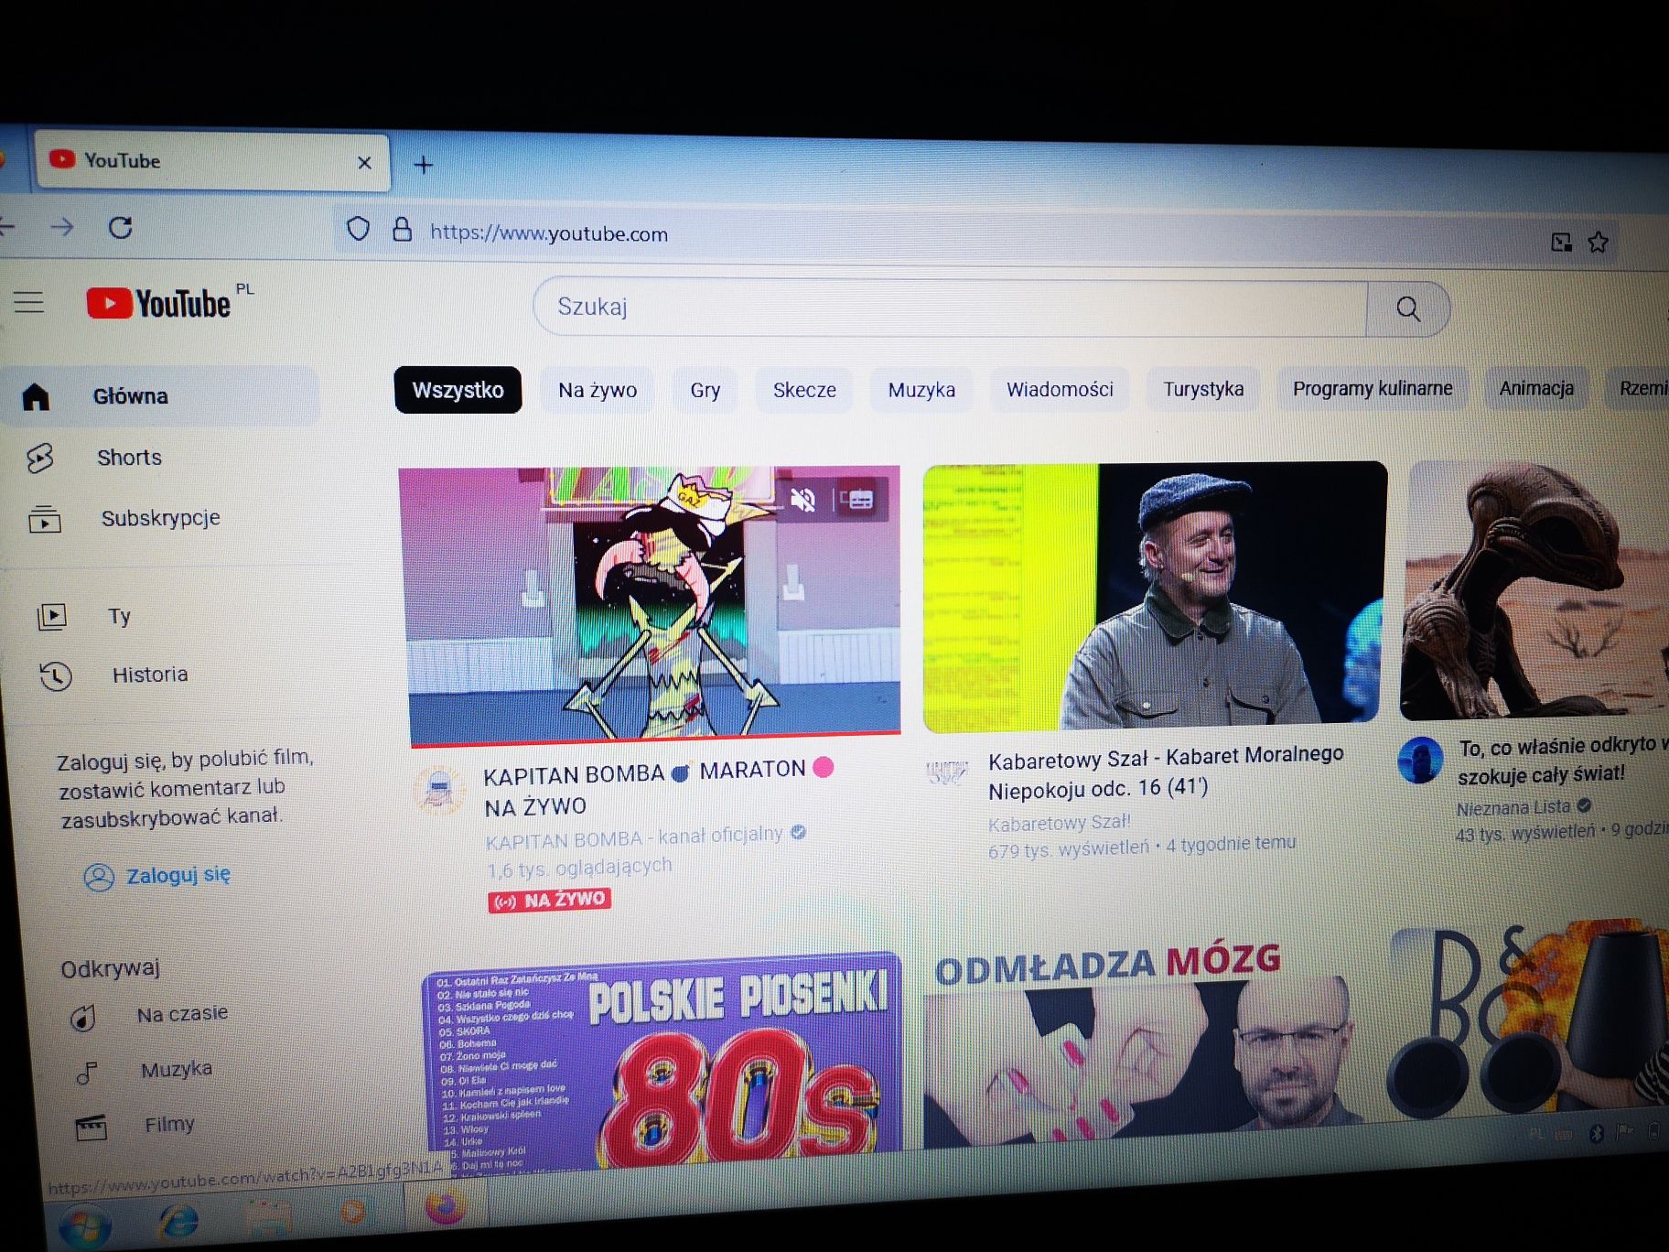Go forward in browser history
The height and width of the screenshot is (1252, 1669).
coord(62,226)
